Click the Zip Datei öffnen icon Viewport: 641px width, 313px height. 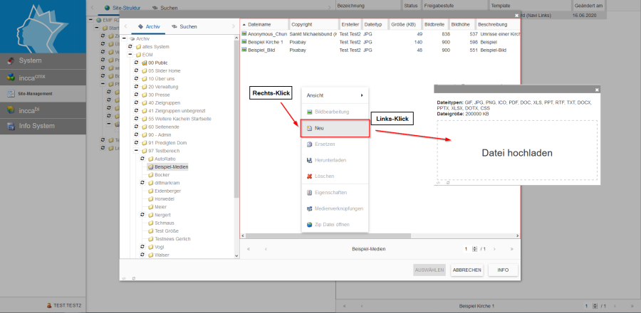308,225
